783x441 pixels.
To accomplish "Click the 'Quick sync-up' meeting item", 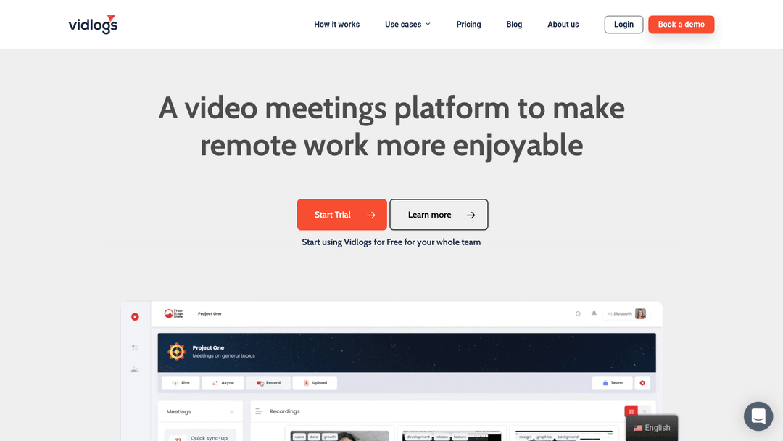I will (x=200, y=437).
